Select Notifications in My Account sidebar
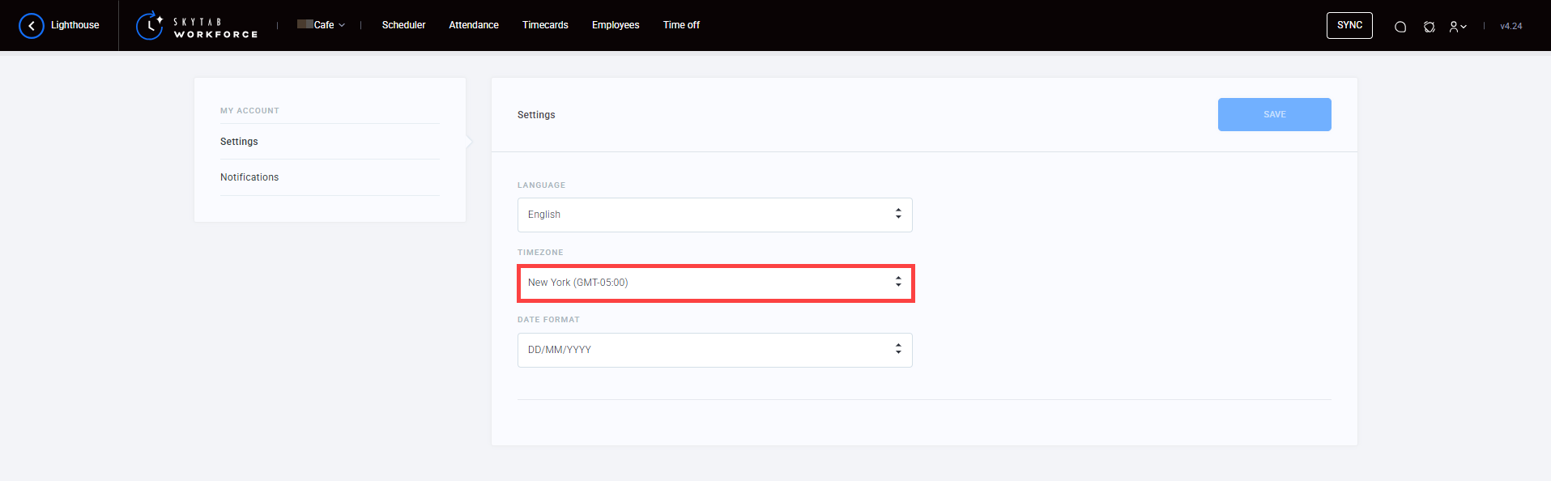Image resolution: width=1551 pixels, height=481 pixels. click(x=249, y=177)
